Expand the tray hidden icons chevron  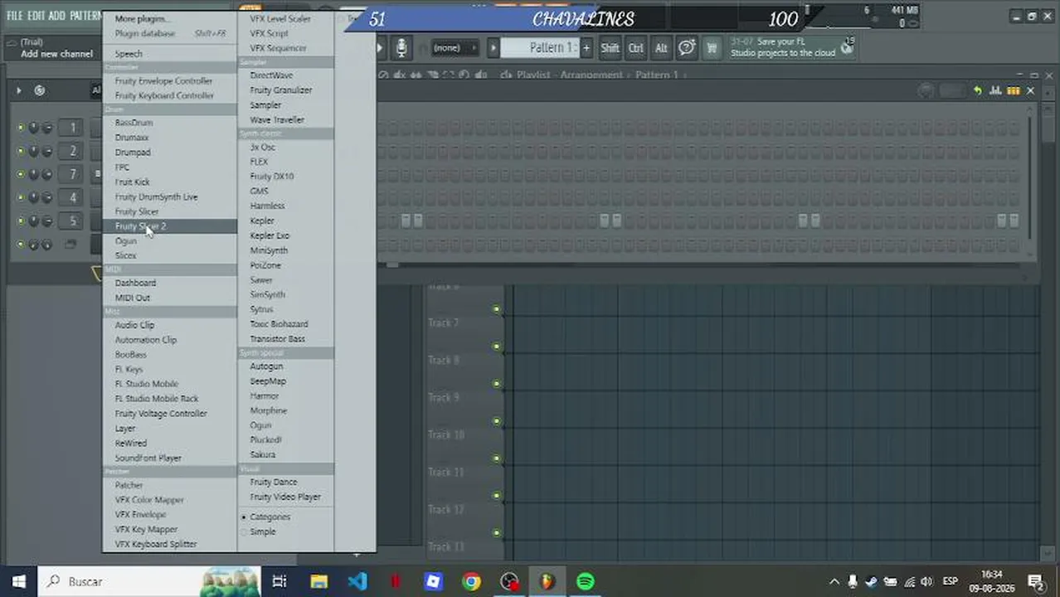[x=834, y=581]
